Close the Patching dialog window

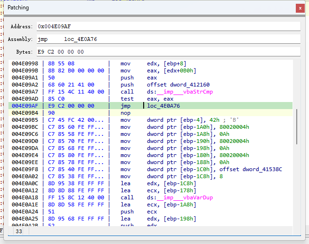(x=300, y=8)
